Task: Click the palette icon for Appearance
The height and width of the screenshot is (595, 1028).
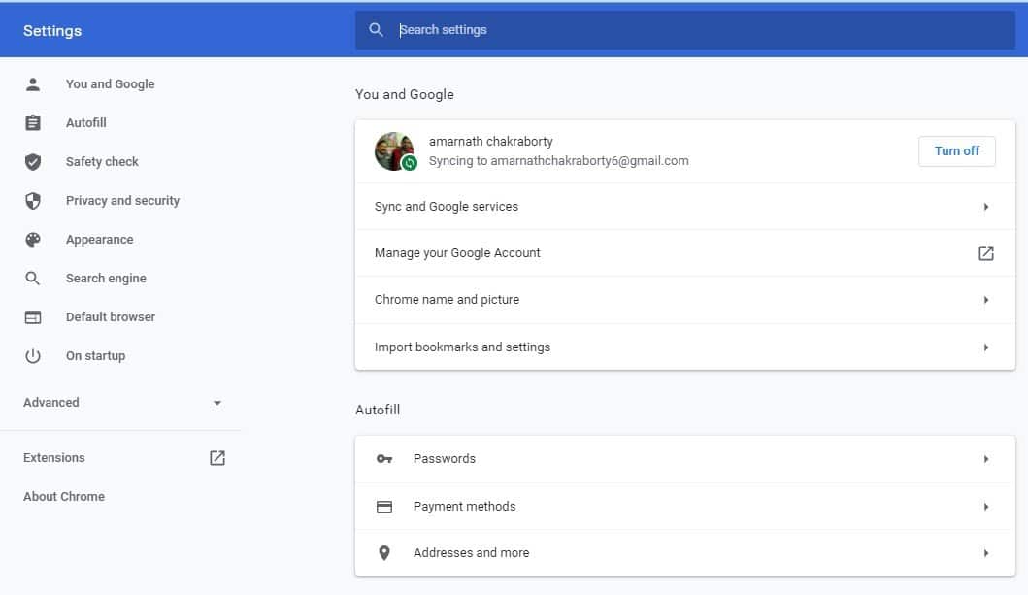Action: pos(33,240)
